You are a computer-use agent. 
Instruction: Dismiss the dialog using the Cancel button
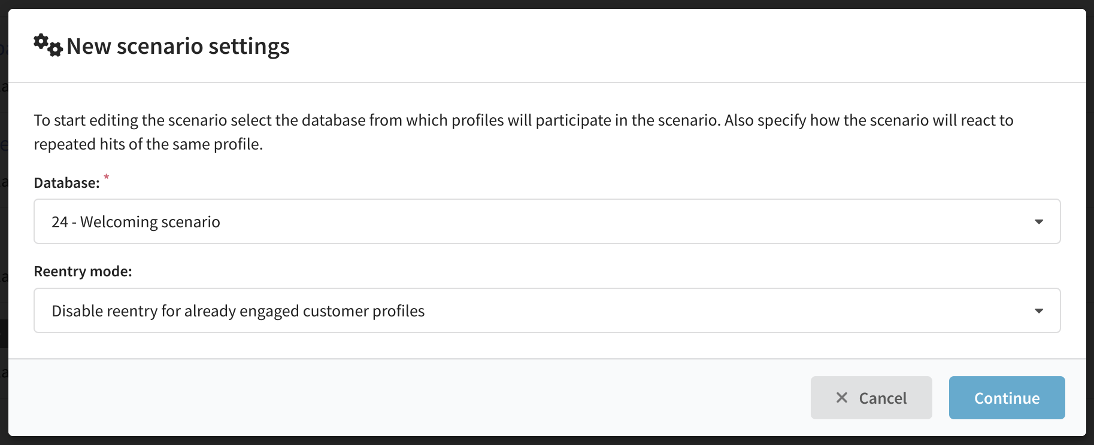[x=871, y=398]
